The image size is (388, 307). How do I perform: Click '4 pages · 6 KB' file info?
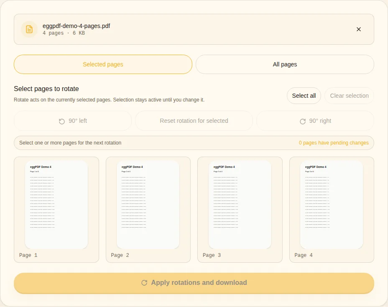(x=64, y=33)
